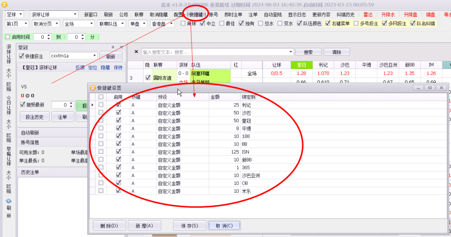This screenshot has height=237, width=451.
Task: Open the cxxtm1a account dropdown
Action: pyautogui.click(x=94, y=56)
